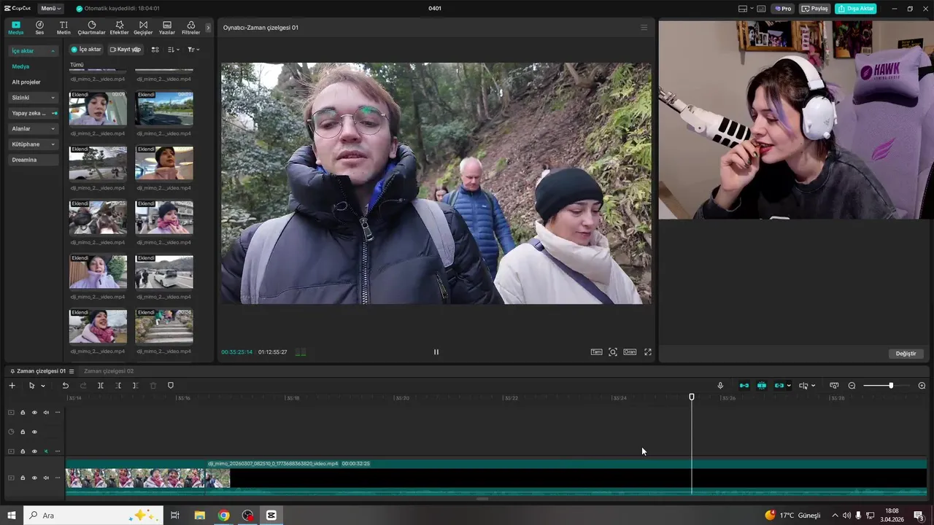Open the Oran aspect ratio button
Viewport: 934px width, 525px height.
[x=629, y=352]
